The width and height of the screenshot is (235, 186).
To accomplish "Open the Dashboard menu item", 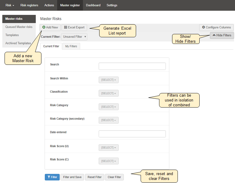I will point(93,5).
